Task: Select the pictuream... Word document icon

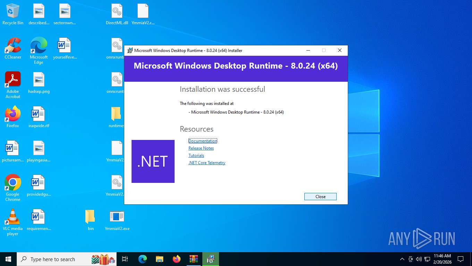Action: click(13, 151)
